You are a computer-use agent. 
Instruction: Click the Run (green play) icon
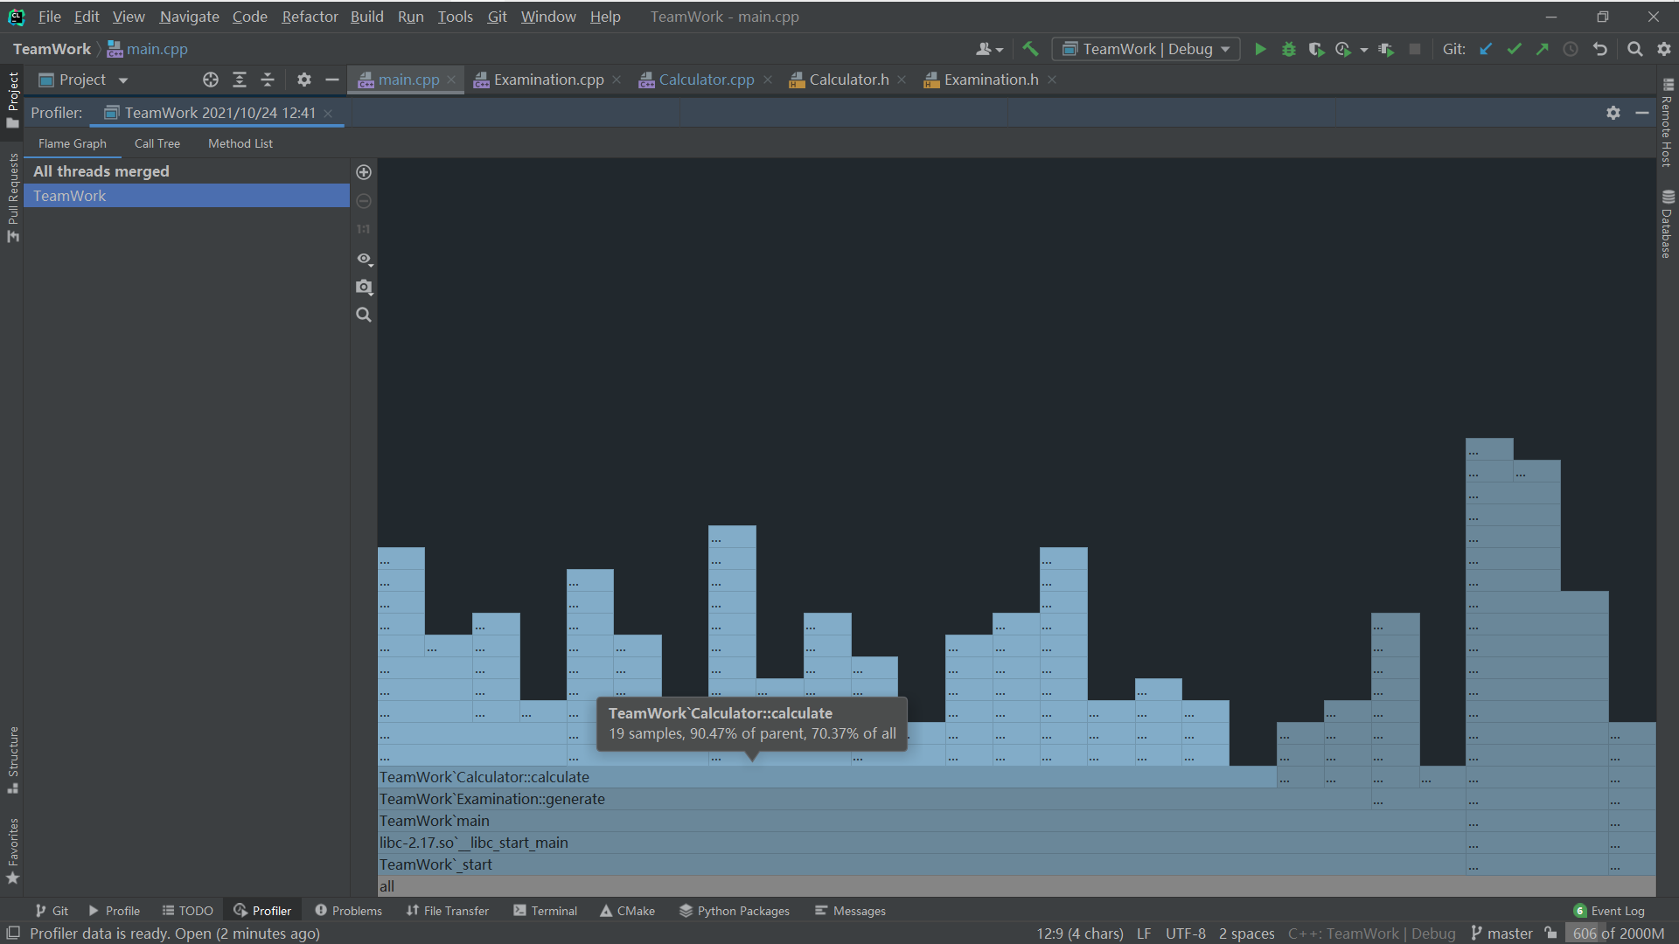(x=1260, y=49)
